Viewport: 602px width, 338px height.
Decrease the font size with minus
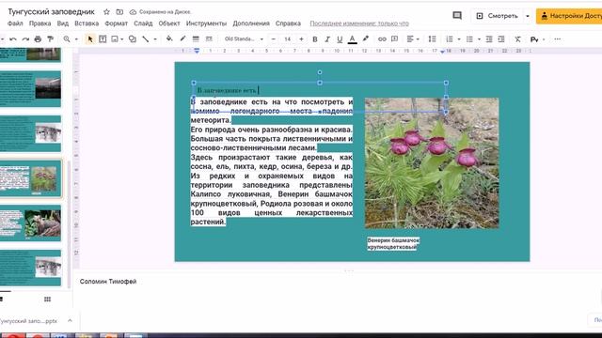coord(274,39)
